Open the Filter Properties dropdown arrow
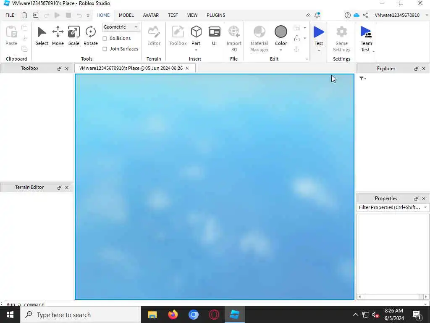Viewport: 430px width, 323px height. pos(425,207)
